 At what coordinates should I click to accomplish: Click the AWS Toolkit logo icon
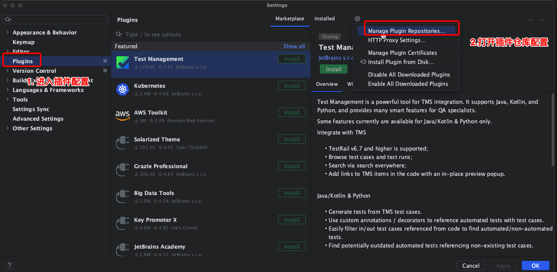point(123,116)
